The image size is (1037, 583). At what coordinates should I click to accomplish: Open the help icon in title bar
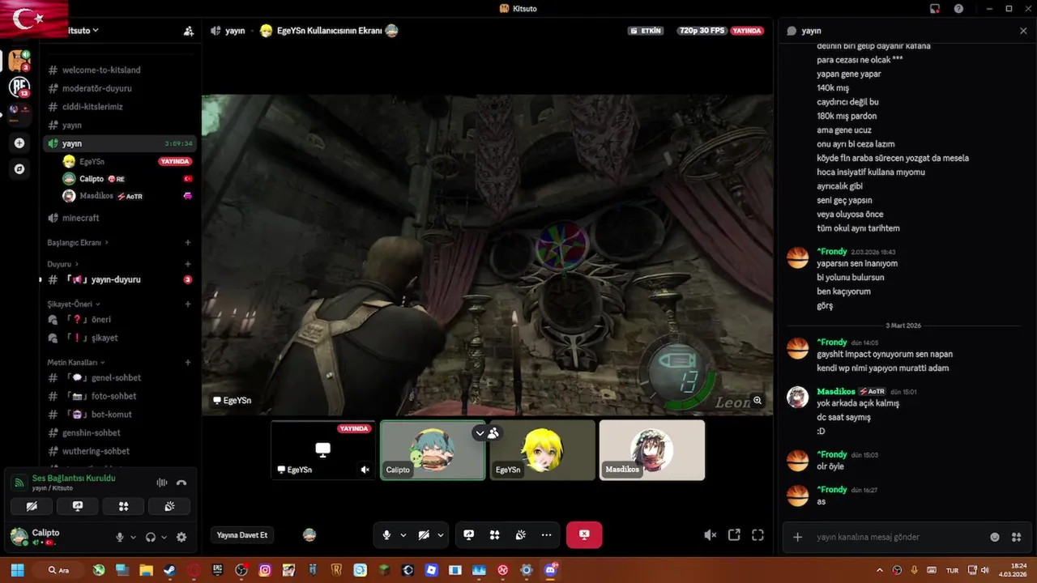[959, 9]
